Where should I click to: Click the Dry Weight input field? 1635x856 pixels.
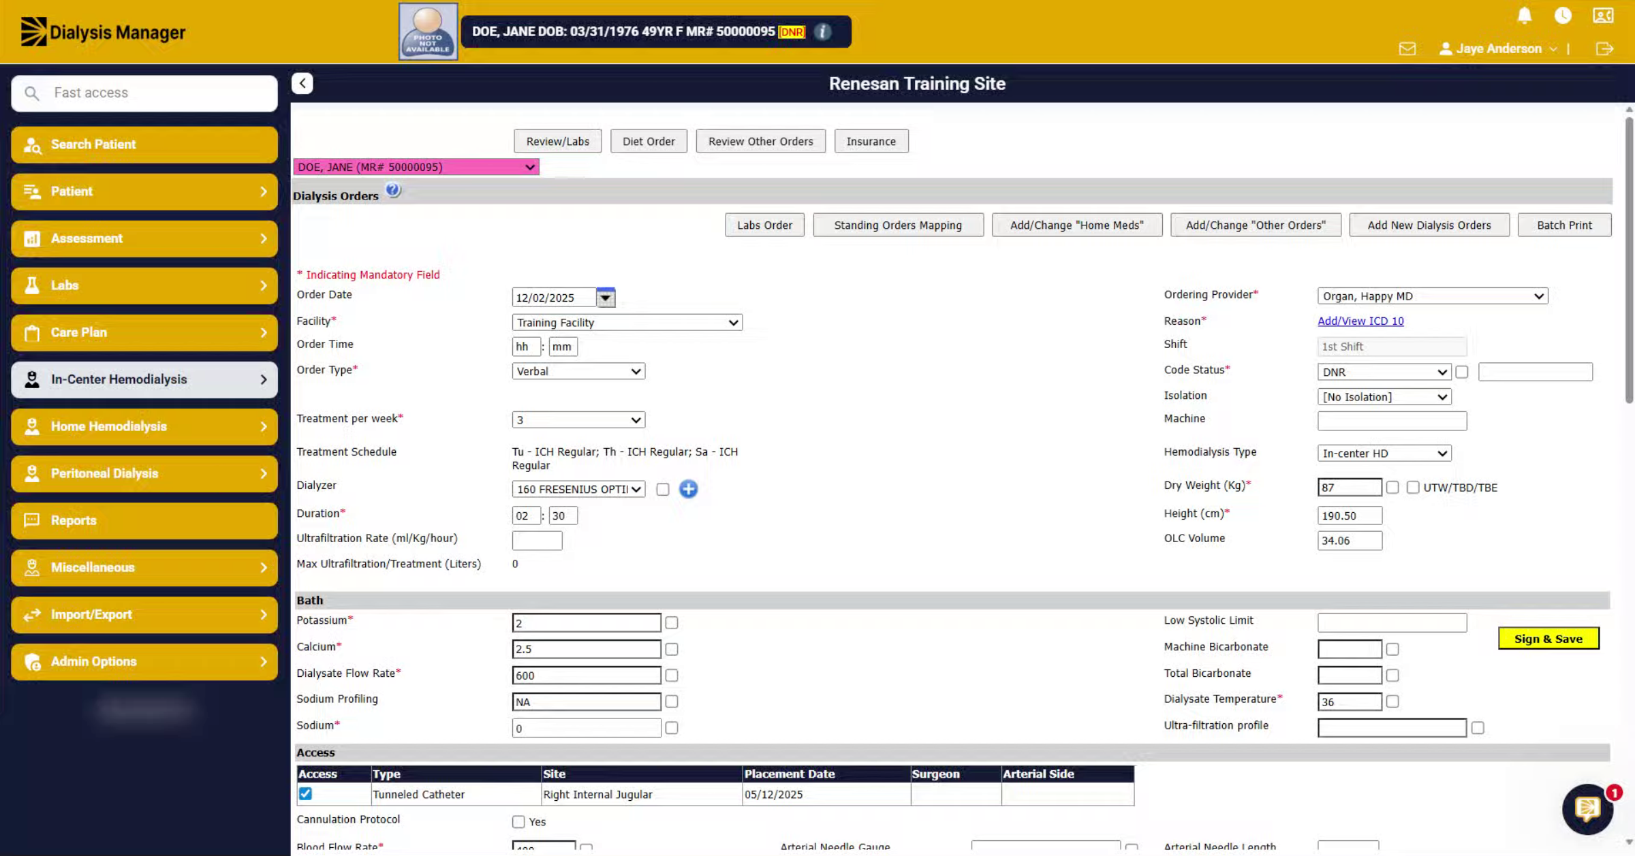[1350, 488]
